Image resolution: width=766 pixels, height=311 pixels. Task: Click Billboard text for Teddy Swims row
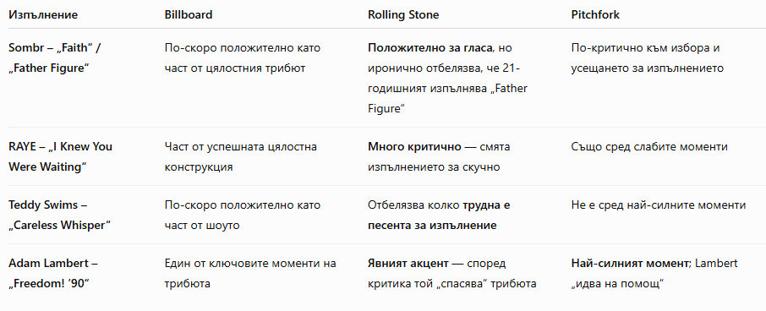[243, 216]
